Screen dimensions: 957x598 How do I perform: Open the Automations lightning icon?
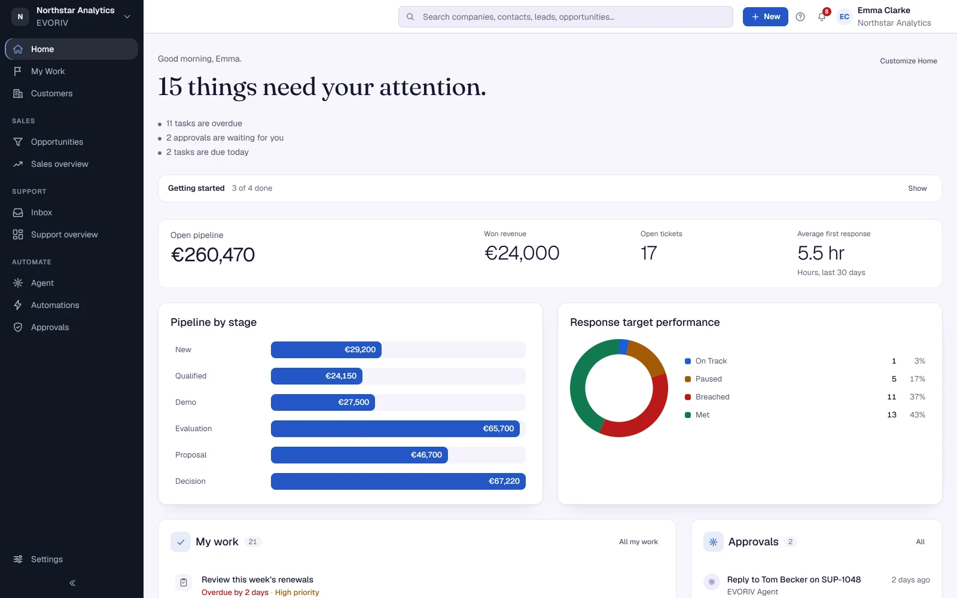click(18, 305)
